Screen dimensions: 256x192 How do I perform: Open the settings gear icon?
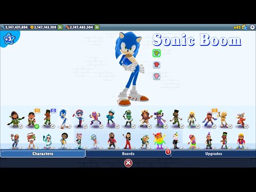252,27
